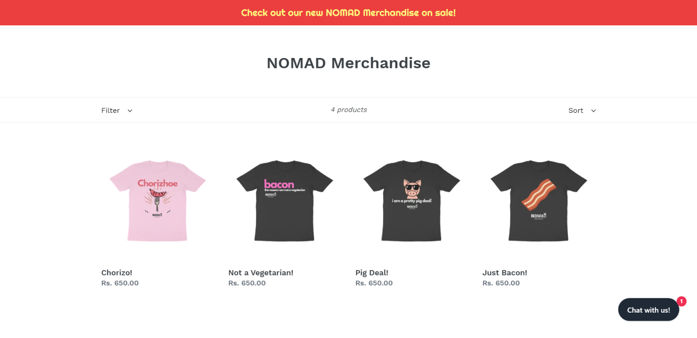The height and width of the screenshot is (338, 697).
Task: Click the price under Not a Vegetarian!
Action: (247, 283)
